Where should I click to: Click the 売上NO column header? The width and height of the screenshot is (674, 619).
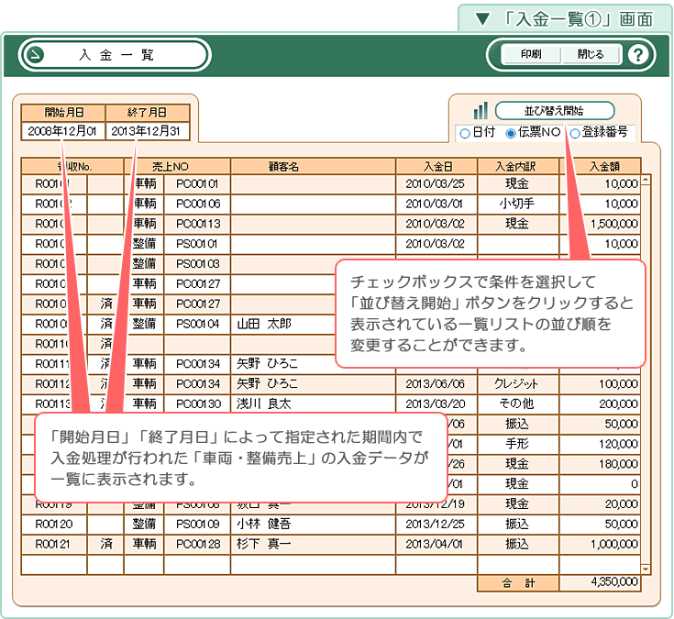[x=177, y=166]
